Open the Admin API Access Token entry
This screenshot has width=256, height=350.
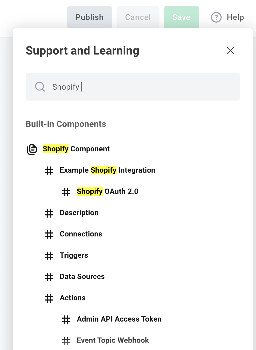pyautogui.click(x=119, y=319)
